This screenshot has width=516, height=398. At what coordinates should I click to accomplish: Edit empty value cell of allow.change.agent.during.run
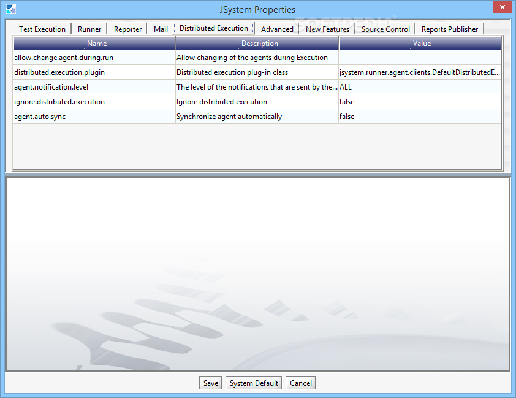(420, 58)
